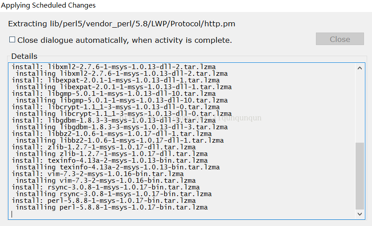Select the 'install: libgdbm-1.8.3-3' line
The height and width of the screenshot is (226, 372).
(113, 120)
